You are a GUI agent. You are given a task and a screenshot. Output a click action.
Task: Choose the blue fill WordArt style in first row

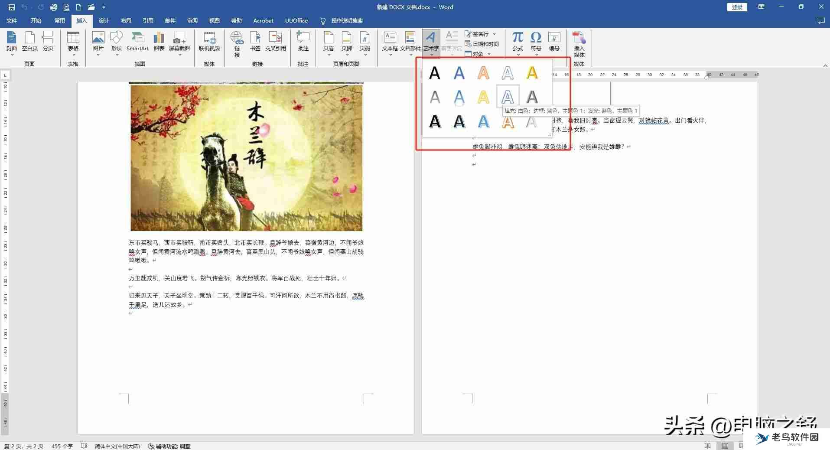click(x=459, y=73)
